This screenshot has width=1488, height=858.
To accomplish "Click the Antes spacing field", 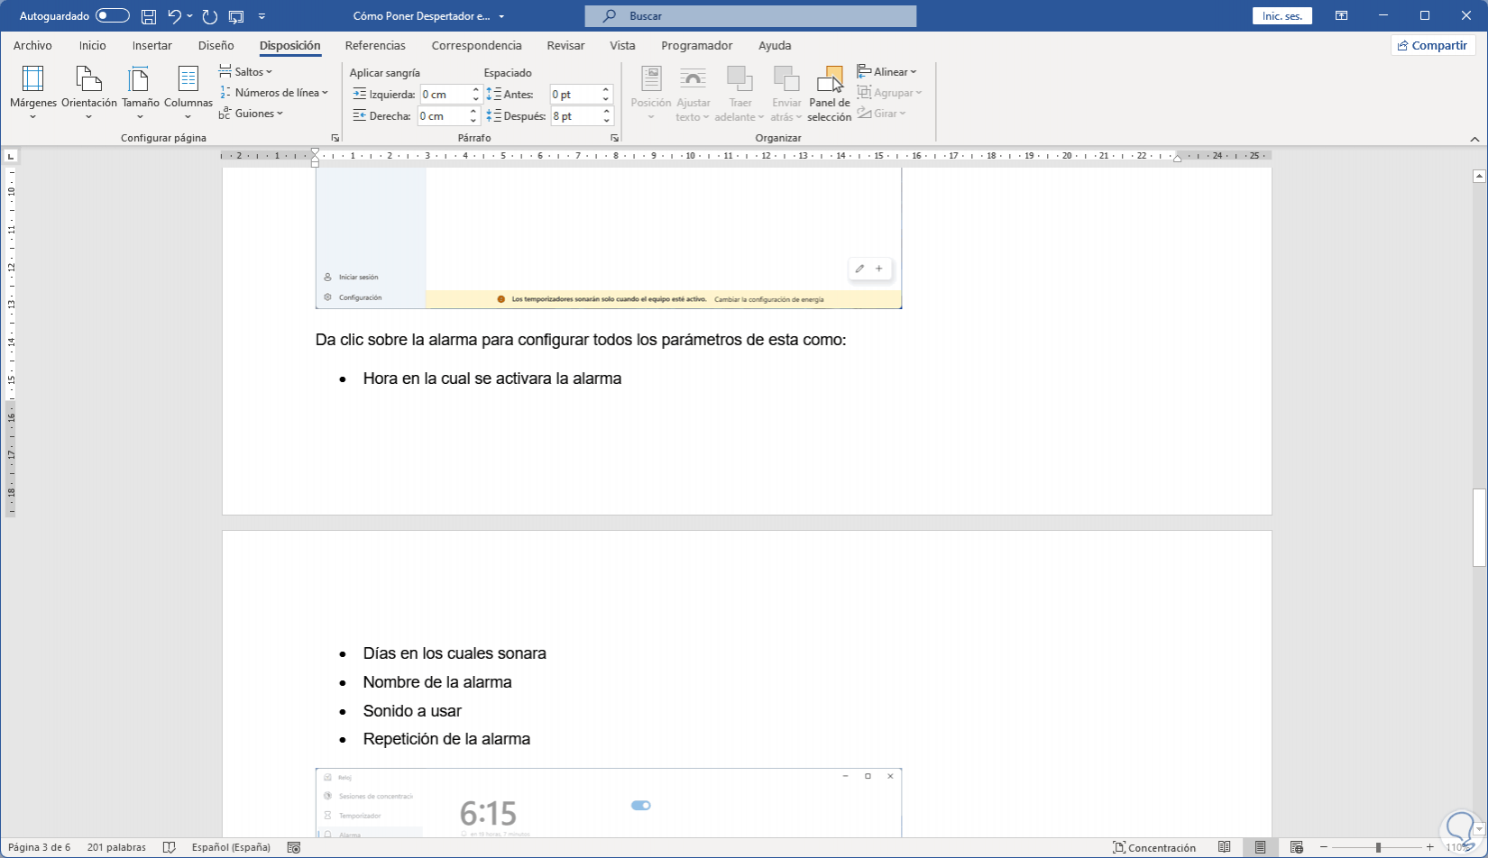I will point(575,94).
